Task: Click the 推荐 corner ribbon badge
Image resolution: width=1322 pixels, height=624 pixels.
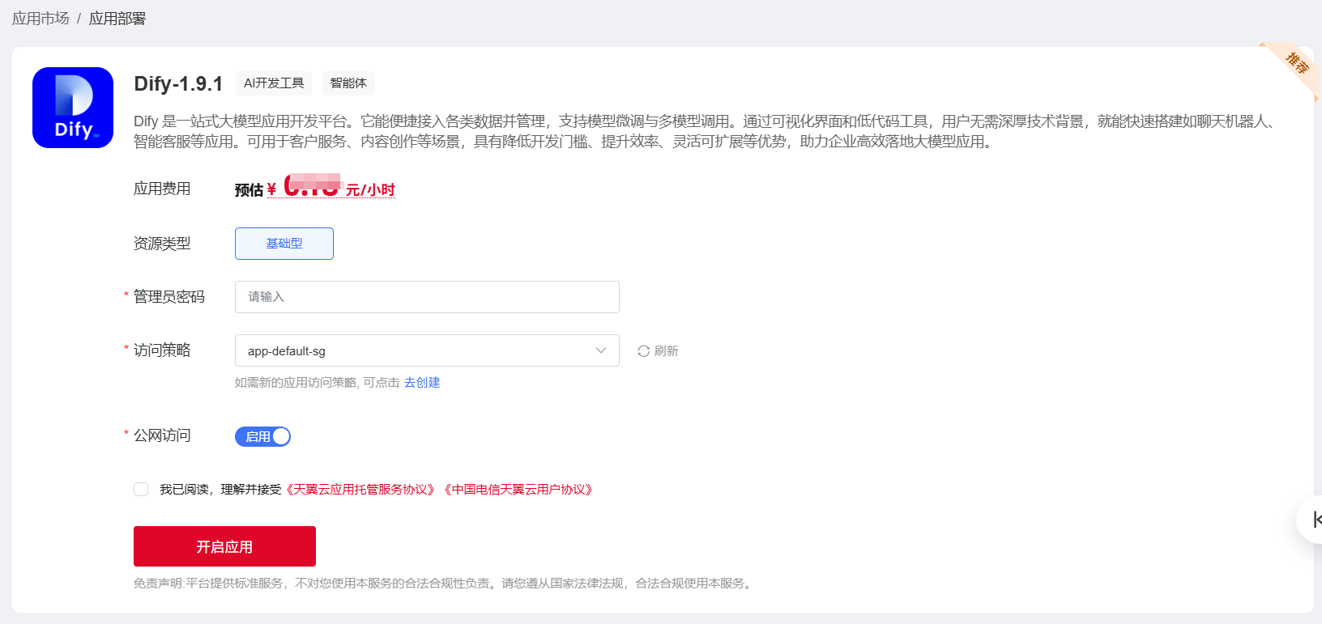Action: pos(1296,63)
